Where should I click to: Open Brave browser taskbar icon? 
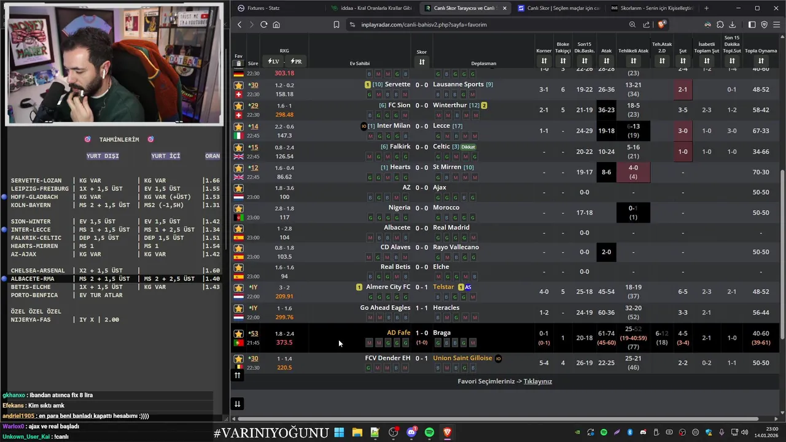tap(448, 433)
